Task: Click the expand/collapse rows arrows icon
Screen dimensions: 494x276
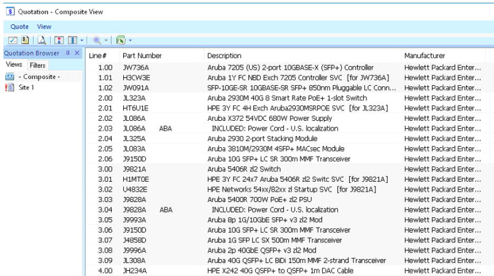Action: coord(59,40)
